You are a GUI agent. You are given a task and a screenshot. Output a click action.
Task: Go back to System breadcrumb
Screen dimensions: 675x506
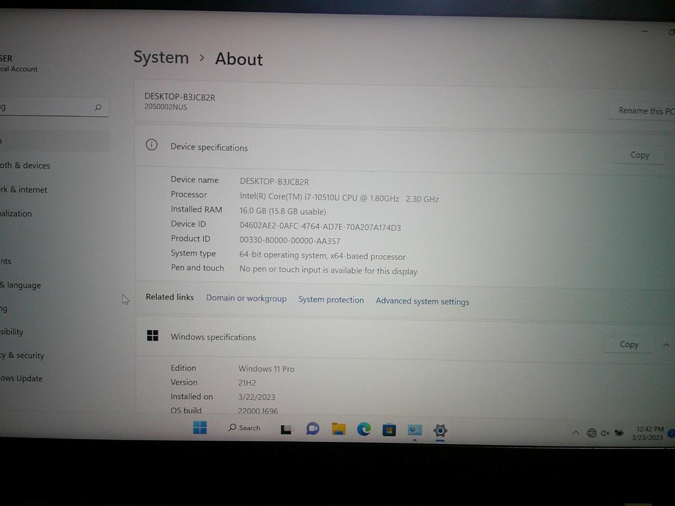tap(161, 57)
